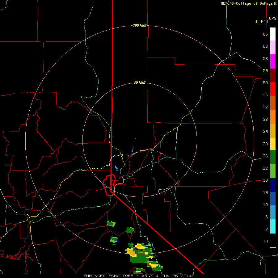This screenshot has width=278, height=278.
Task: Click the dark red 50 kft swatch
Action: [273, 75]
